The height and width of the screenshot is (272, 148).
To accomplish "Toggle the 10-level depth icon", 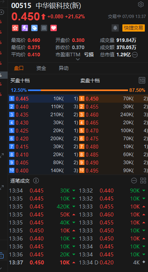I will coord(142,80).
